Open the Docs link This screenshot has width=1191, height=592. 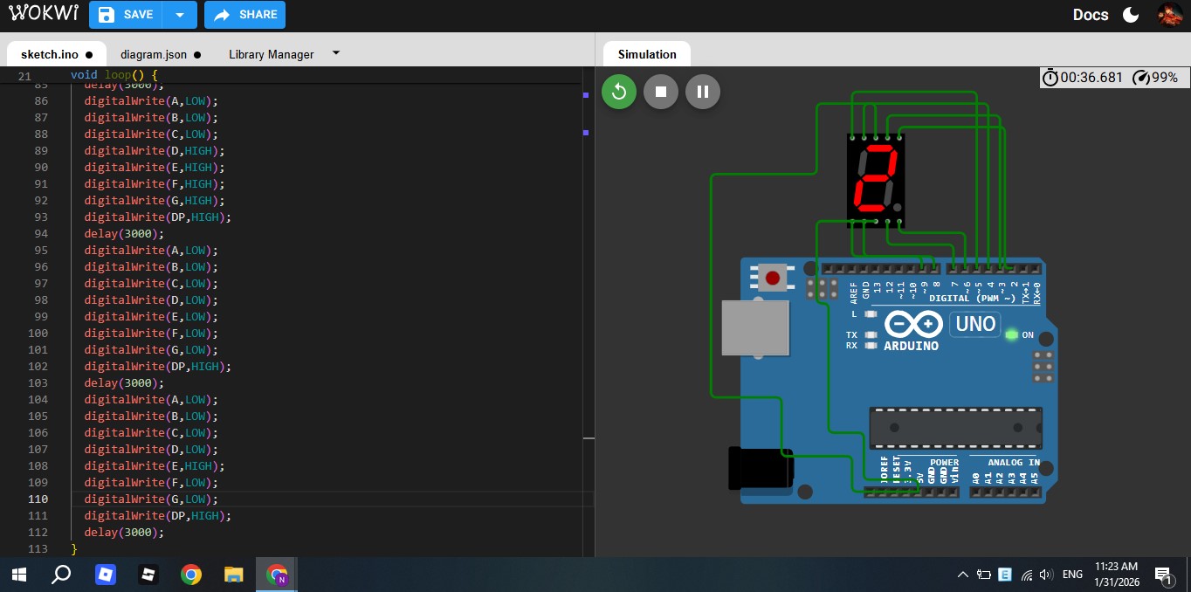point(1090,15)
